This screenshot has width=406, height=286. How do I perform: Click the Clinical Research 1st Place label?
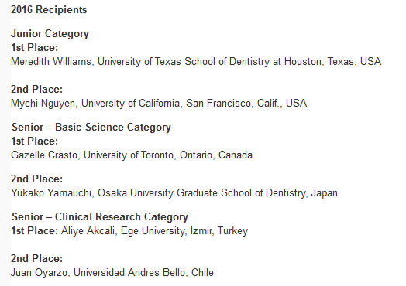[34, 231]
